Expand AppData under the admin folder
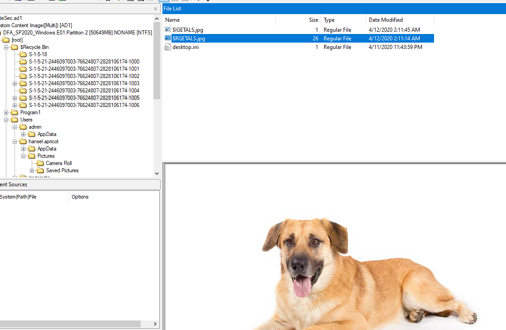This screenshot has width=506, height=330. pyautogui.click(x=23, y=134)
